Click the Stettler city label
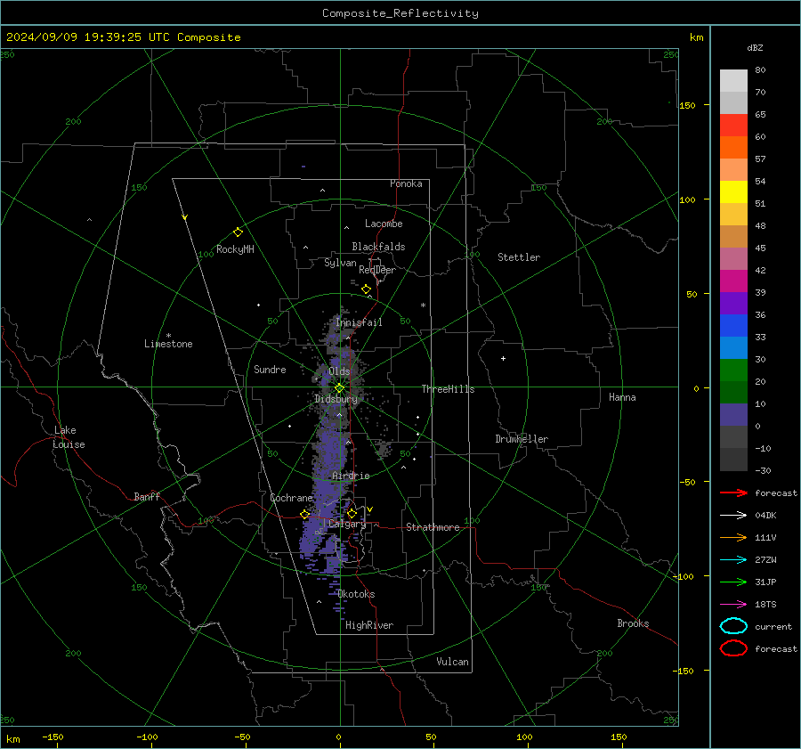The height and width of the screenshot is (749, 801). coord(519,257)
